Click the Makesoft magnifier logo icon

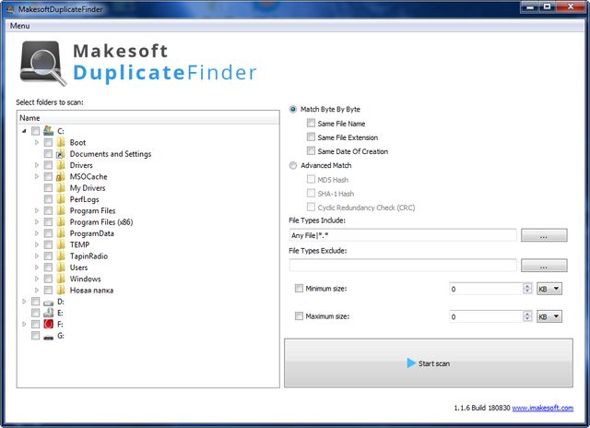pyautogui.click(x=41, y=65)
